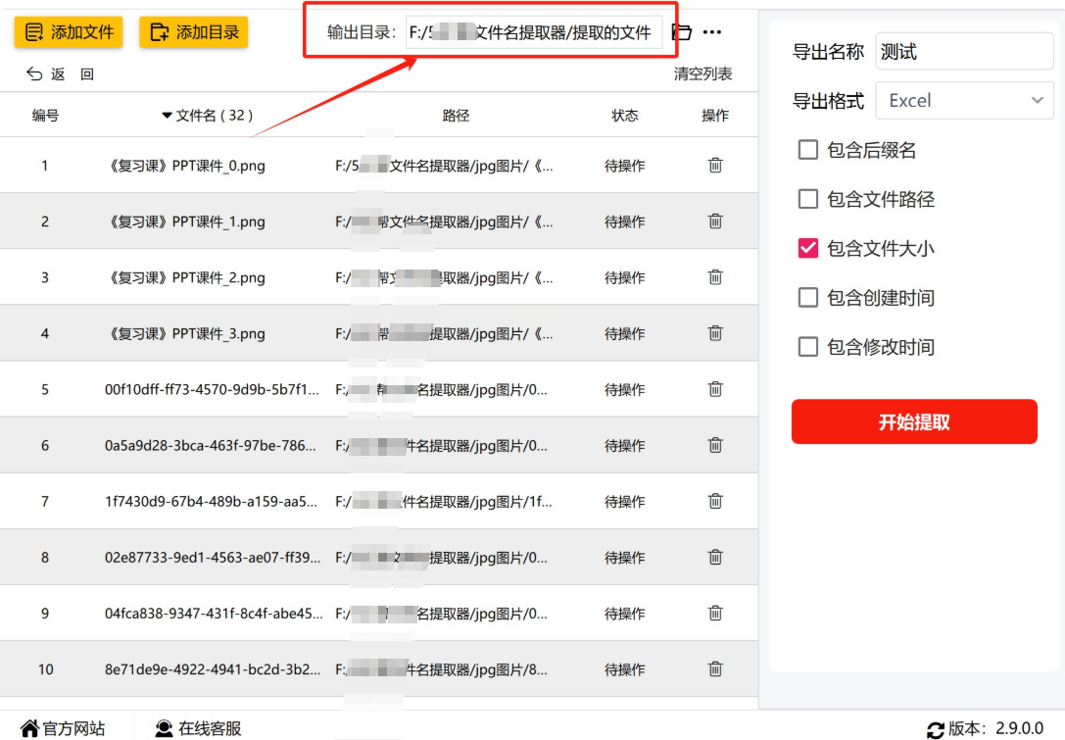Enable 包含文件路径 checkbox
Viewport: 1065px width, 740px height.
click(807, 199)
